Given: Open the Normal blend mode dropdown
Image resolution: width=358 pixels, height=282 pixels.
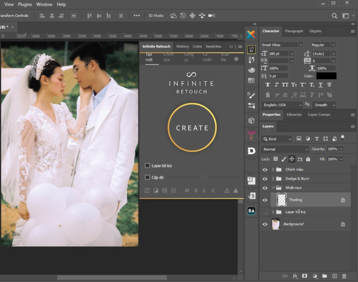Looking at the screenshot, I should [x=285, y=149].
